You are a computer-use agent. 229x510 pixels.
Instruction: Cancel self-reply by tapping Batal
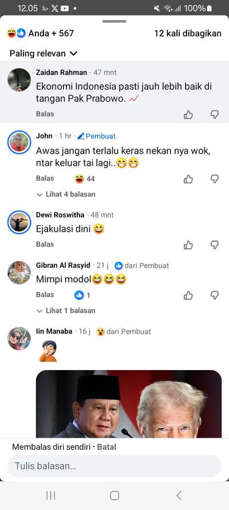[106, 447]
